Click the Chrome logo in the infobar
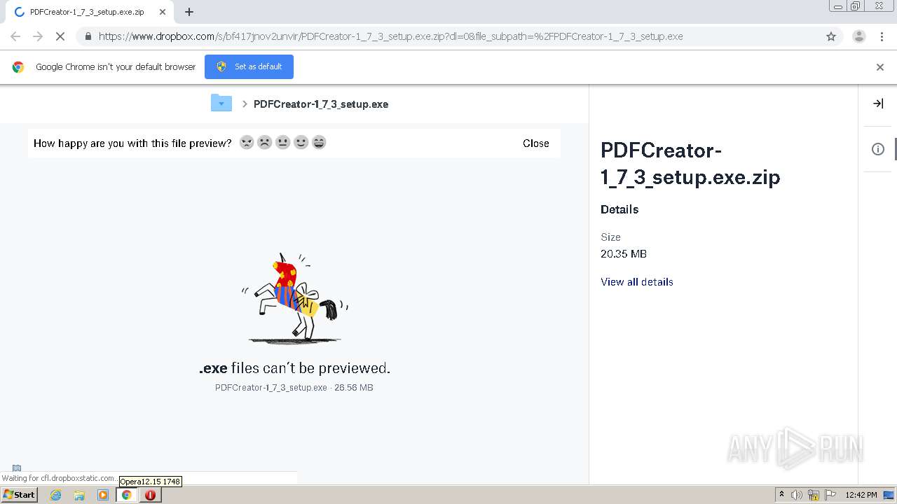Viewport: 897px width, 504px height. point(18,67)
